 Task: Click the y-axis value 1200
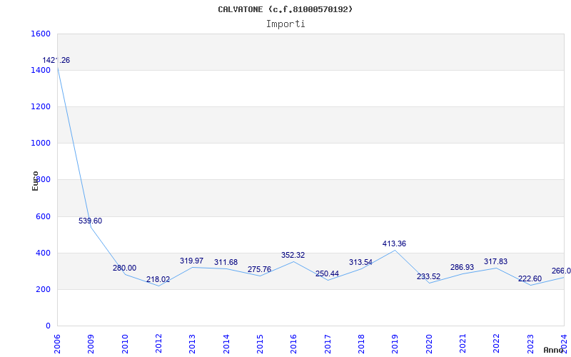tap(40, 106)
